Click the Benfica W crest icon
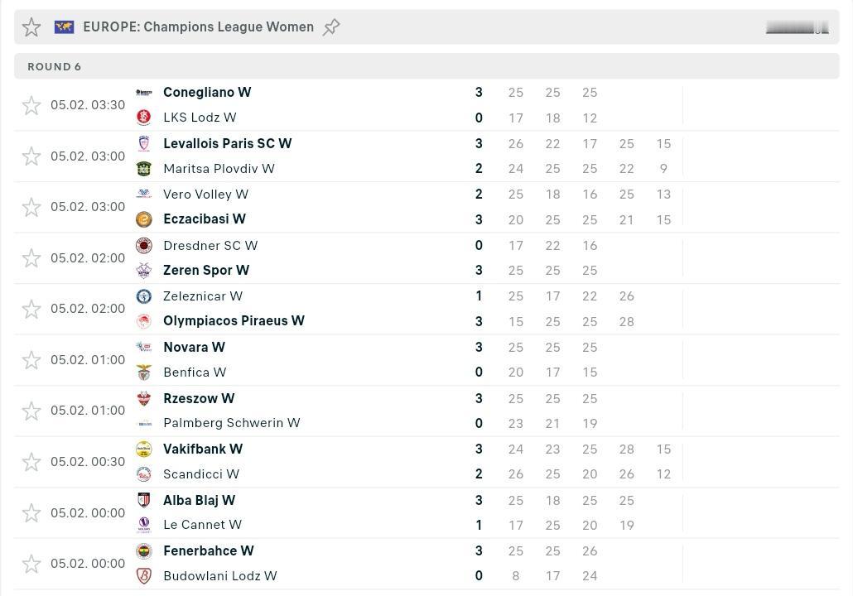The width and height of the screenshot is (853, 596). [144, 372]
